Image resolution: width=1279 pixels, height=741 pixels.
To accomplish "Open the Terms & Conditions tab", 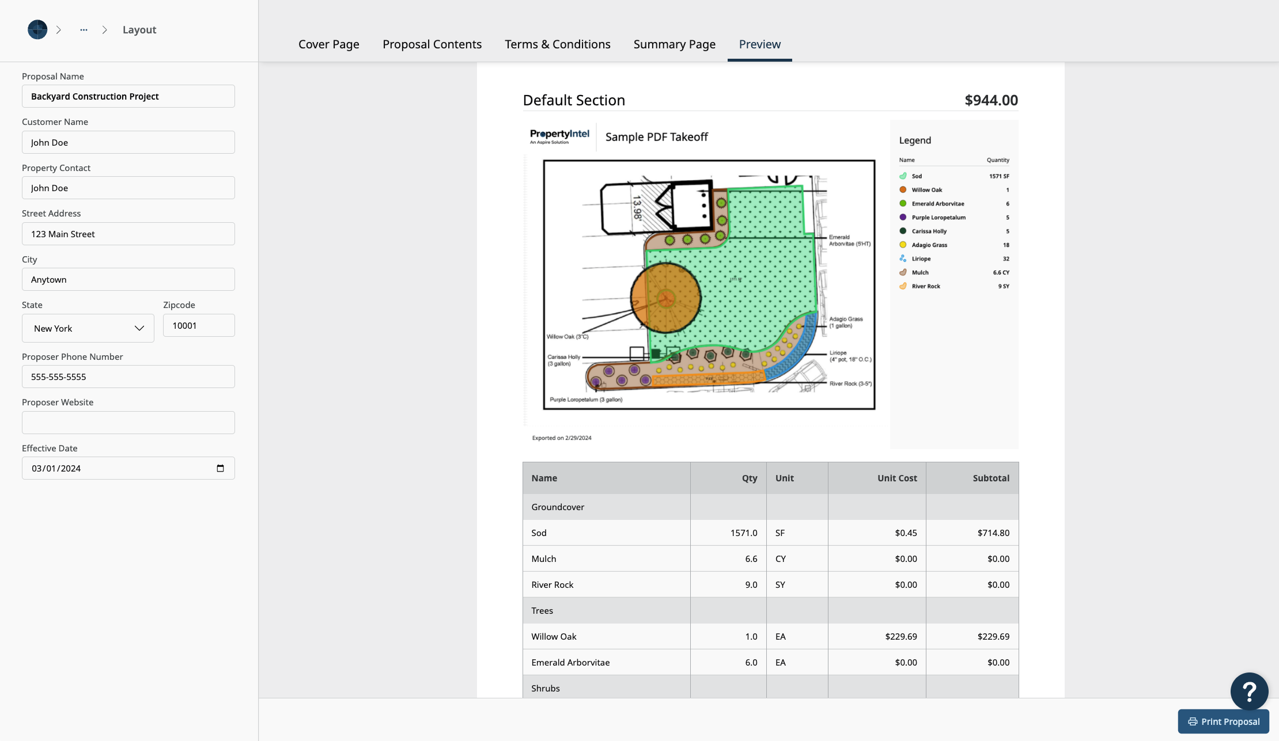I will [x=557, y=44].
